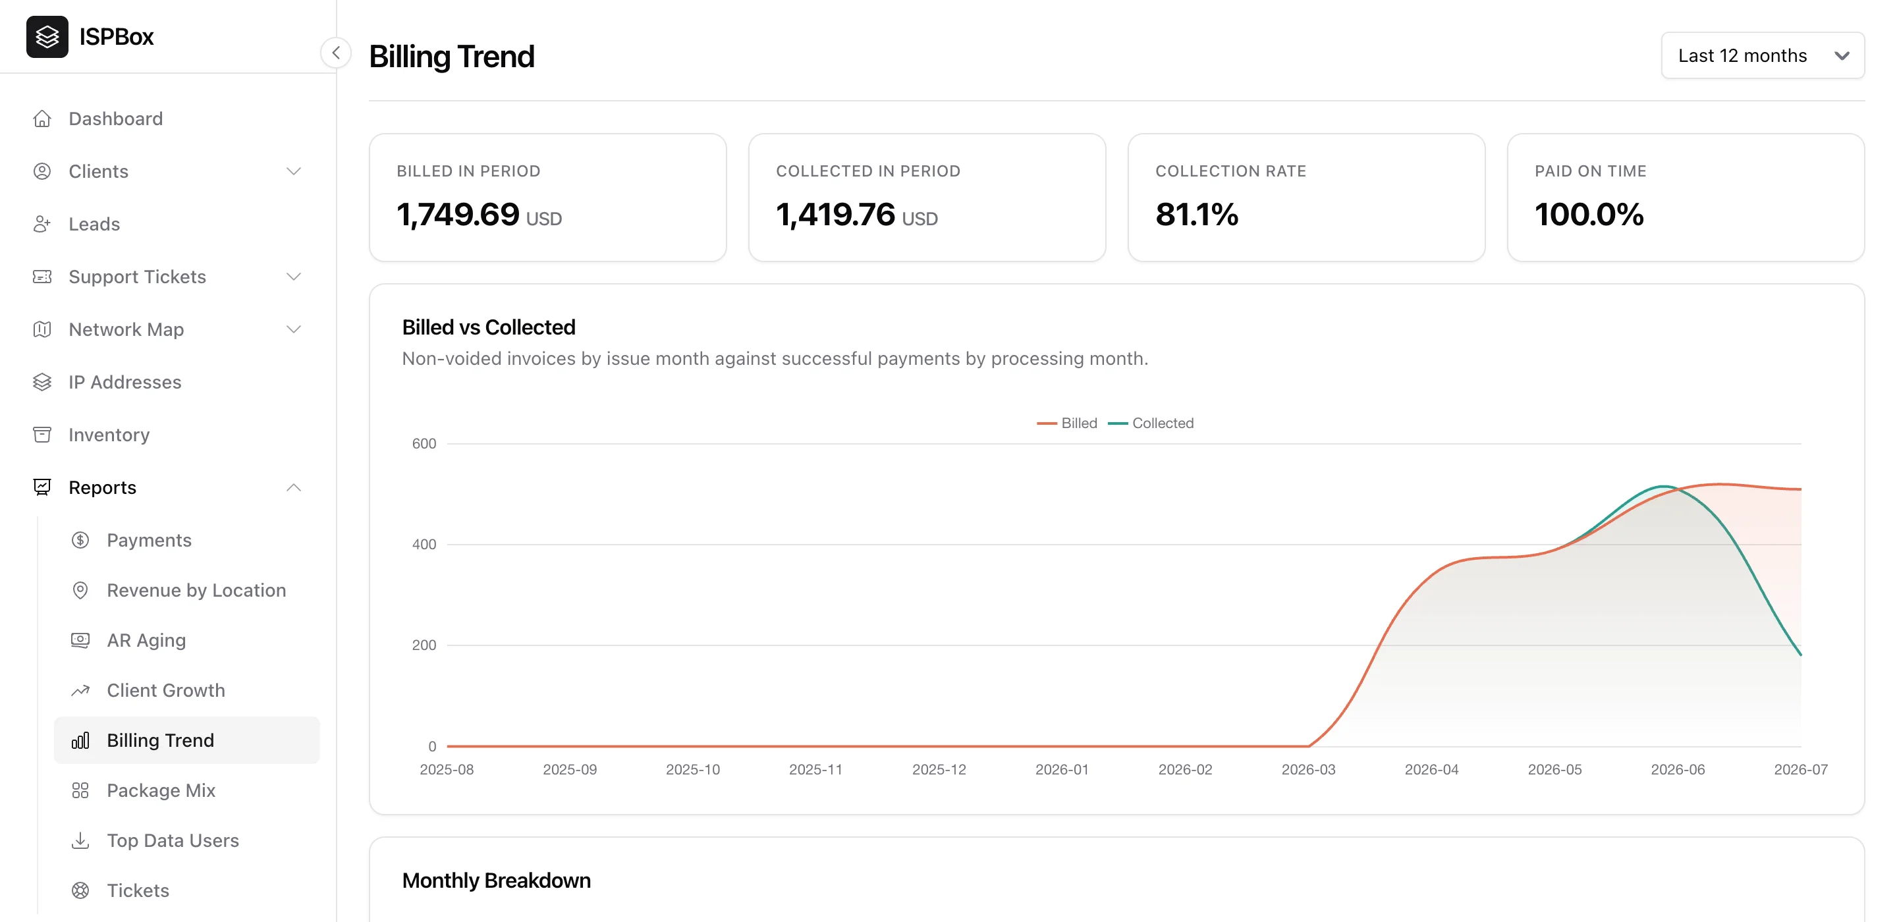Screen dimensions: 1897x922
Task: Open the AR Aging report
Action: point(187,640)
